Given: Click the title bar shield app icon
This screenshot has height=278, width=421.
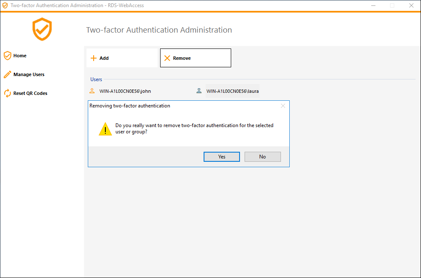Looking at the screenshot, I should coord(5,5).
